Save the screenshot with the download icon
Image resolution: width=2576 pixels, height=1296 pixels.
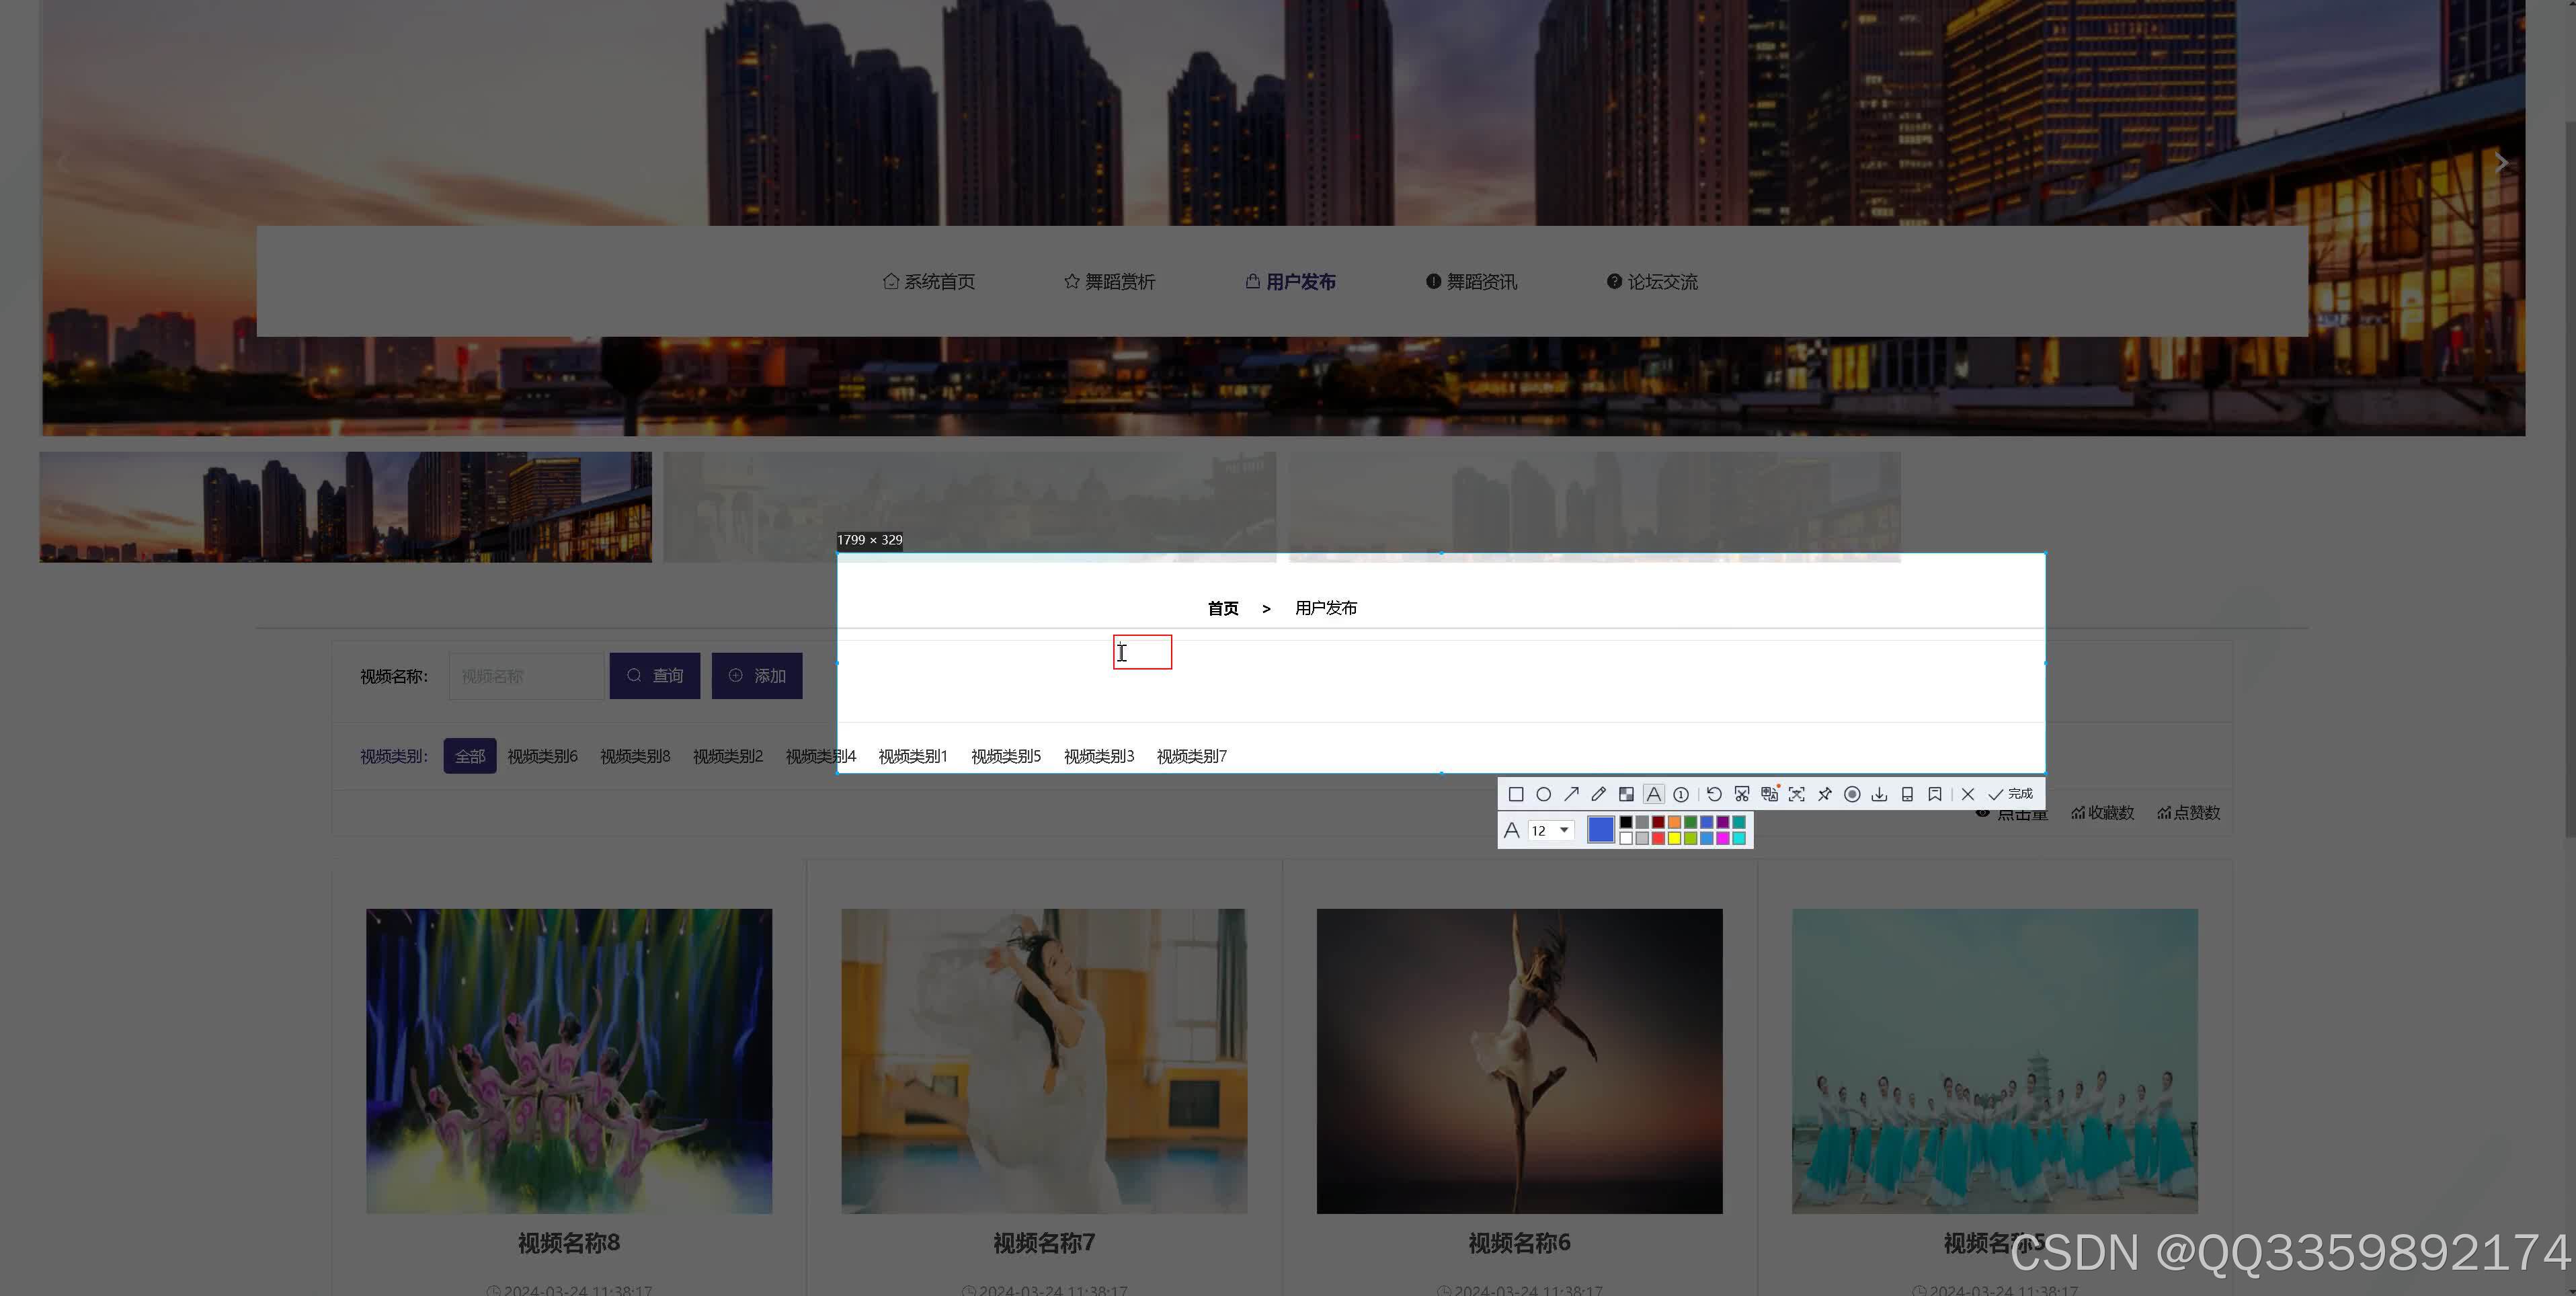click(x=1879, y=794)
